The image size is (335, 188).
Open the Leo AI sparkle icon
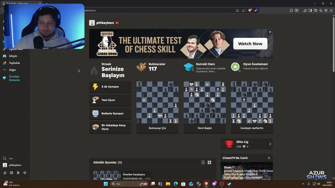click(x=321, y=10)
